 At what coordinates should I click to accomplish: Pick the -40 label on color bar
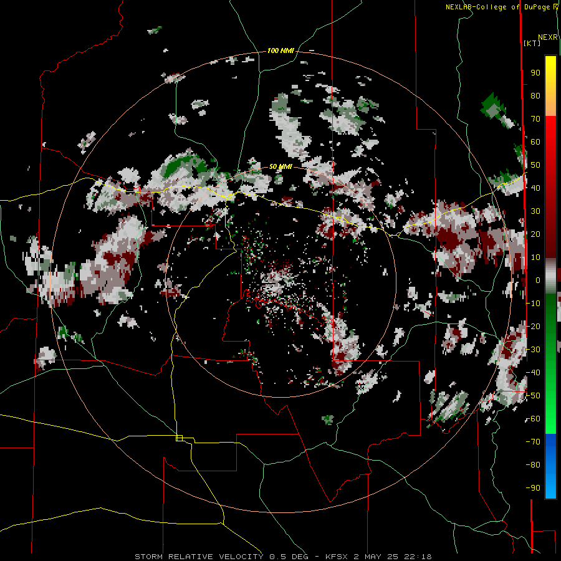[x=533, y=373]
